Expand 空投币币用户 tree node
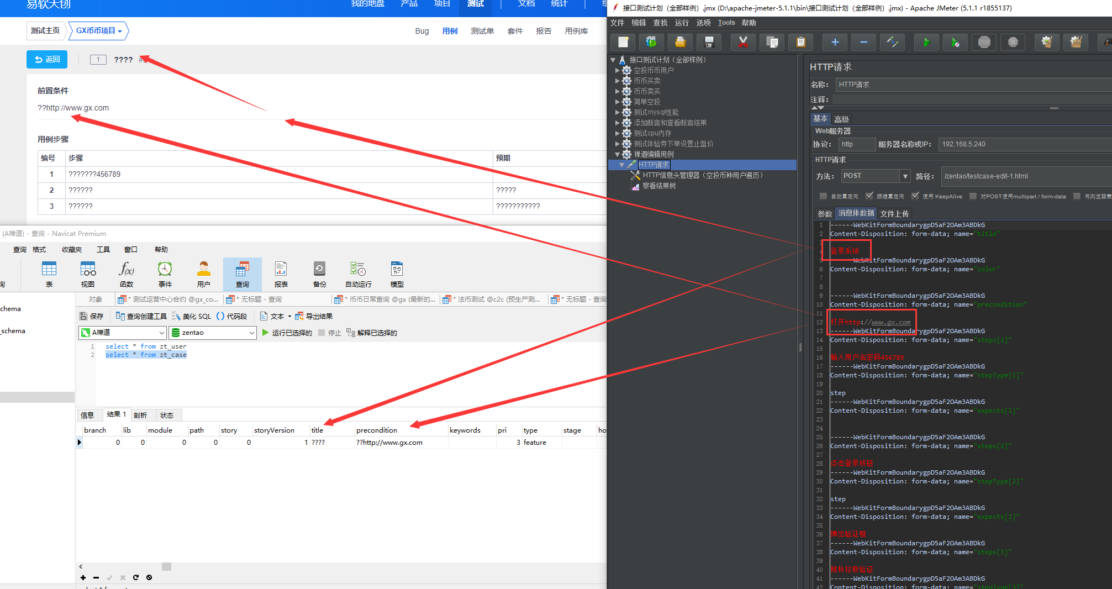Viewport: 1112px width, 589px height. click(x=618, y=70)
